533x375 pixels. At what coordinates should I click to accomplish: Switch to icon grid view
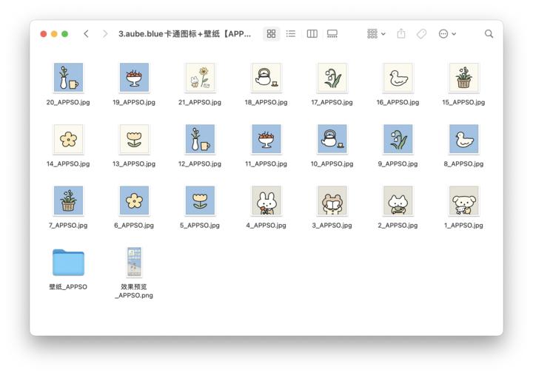click(271, 34)
